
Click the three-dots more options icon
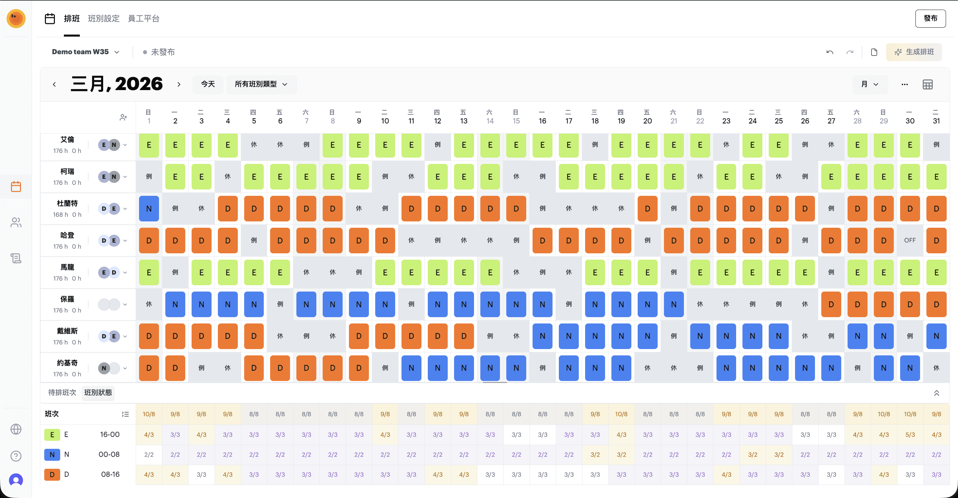coord(904,84)
